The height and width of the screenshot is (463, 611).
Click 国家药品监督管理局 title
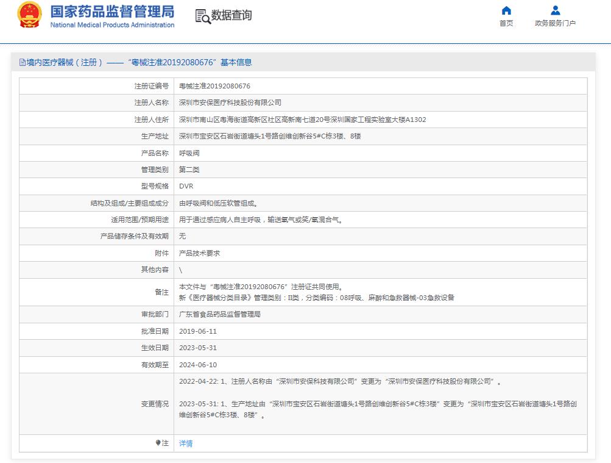(x=112, y=12)
